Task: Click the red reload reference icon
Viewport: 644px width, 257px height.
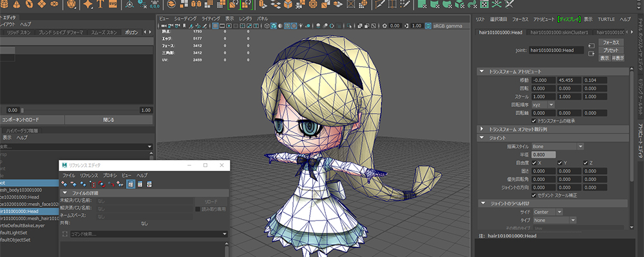Action: point(102,184)
